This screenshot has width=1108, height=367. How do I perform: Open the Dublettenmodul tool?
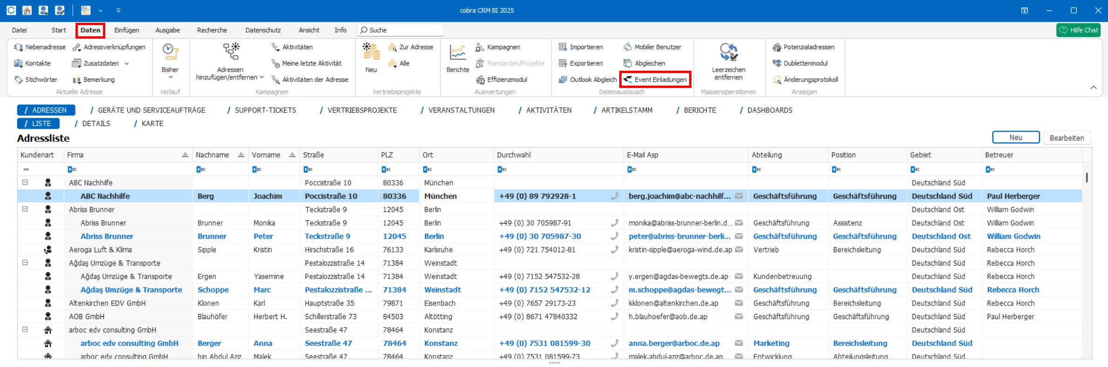pos(805,63)
